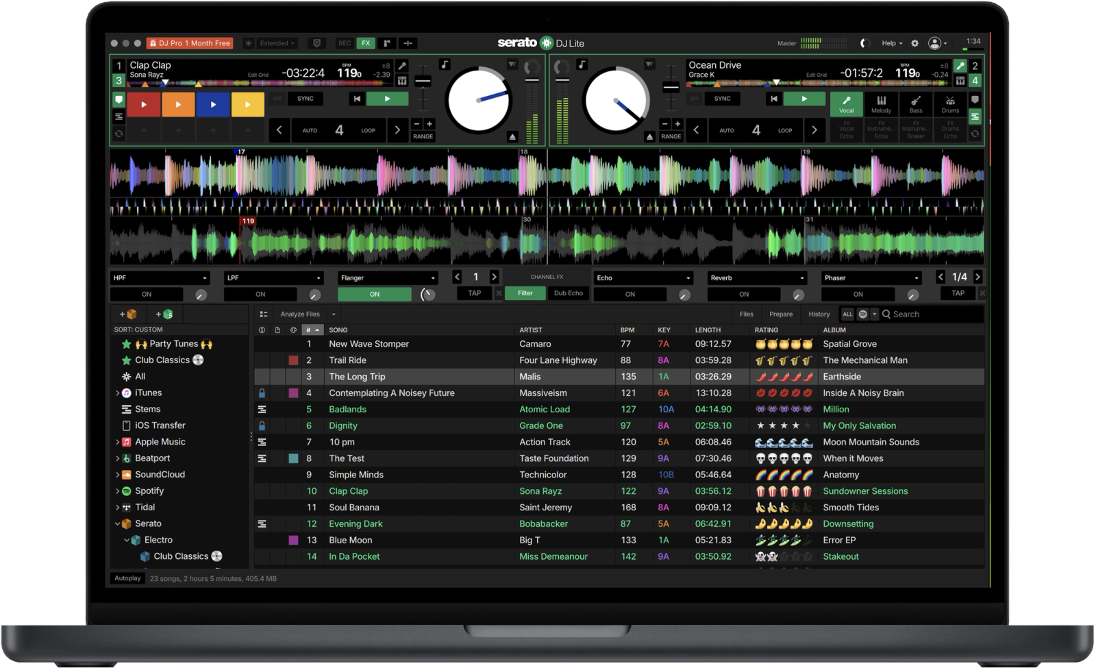Click Analyze Files button
The height and width of the screenshot is (670, 1096).
pos(299,314)
